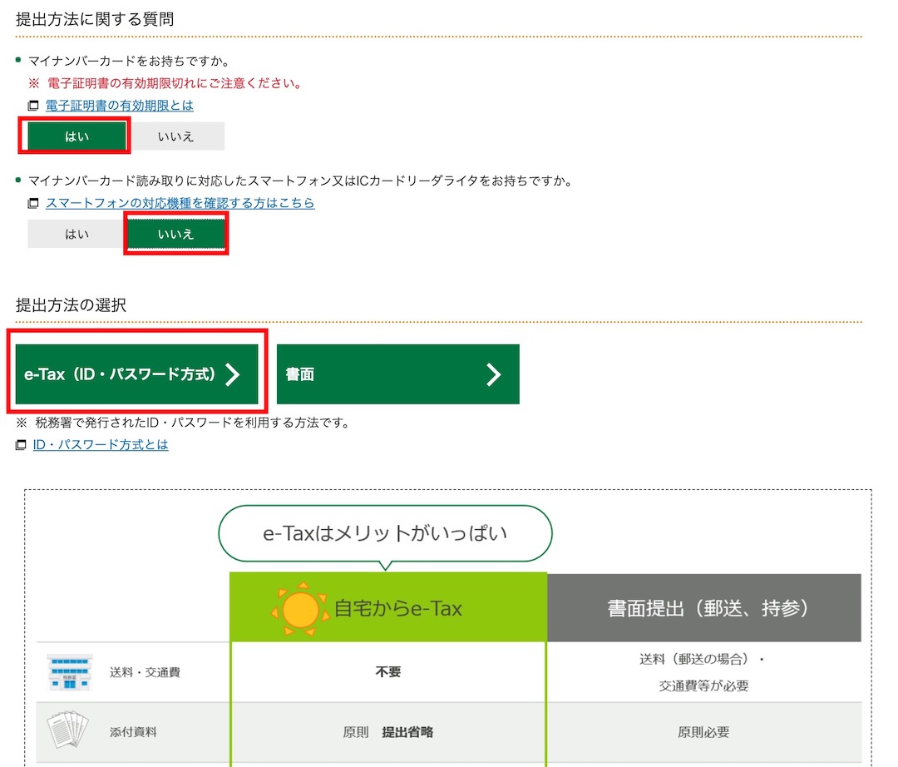Click 原則 提出省略 cell
Image resolution: width=898 pixels, height=767 pixels.
tap(388, 732)
